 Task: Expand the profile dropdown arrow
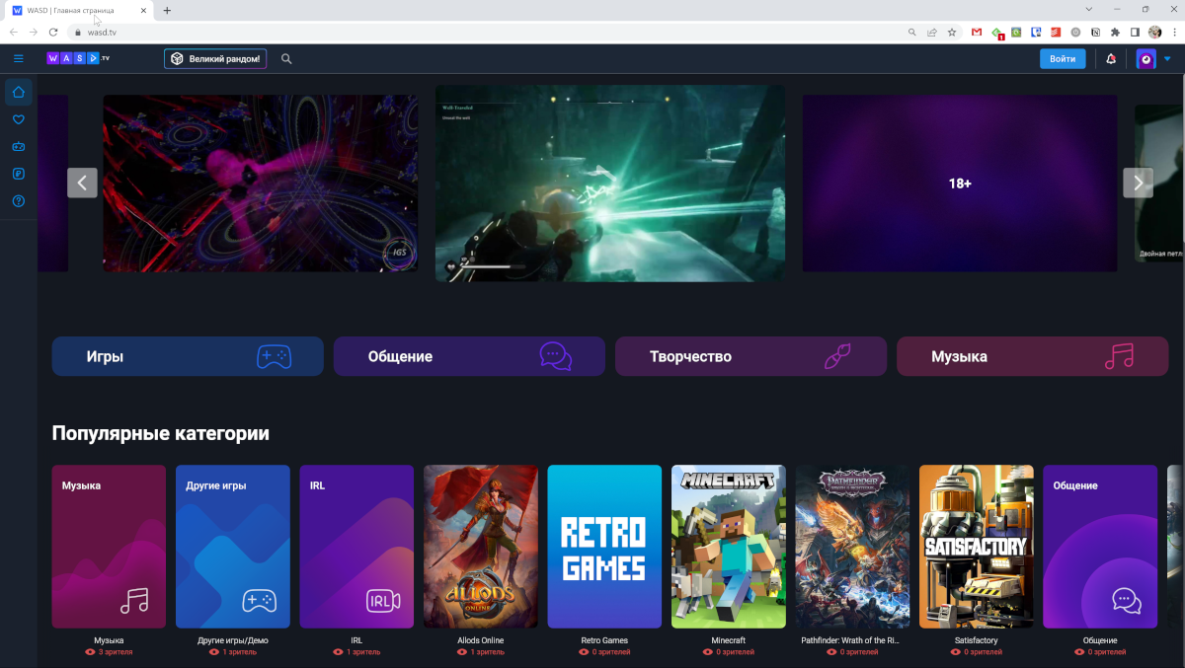[x=1167, y=59]
